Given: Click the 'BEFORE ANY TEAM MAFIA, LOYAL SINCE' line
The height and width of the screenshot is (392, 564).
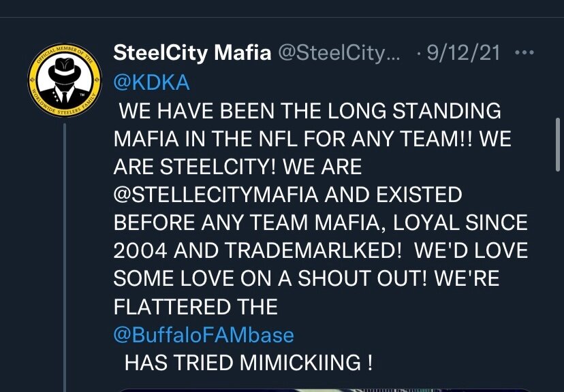Looking at the screenshot, I should pyautogui.click(x=321, y=223).
